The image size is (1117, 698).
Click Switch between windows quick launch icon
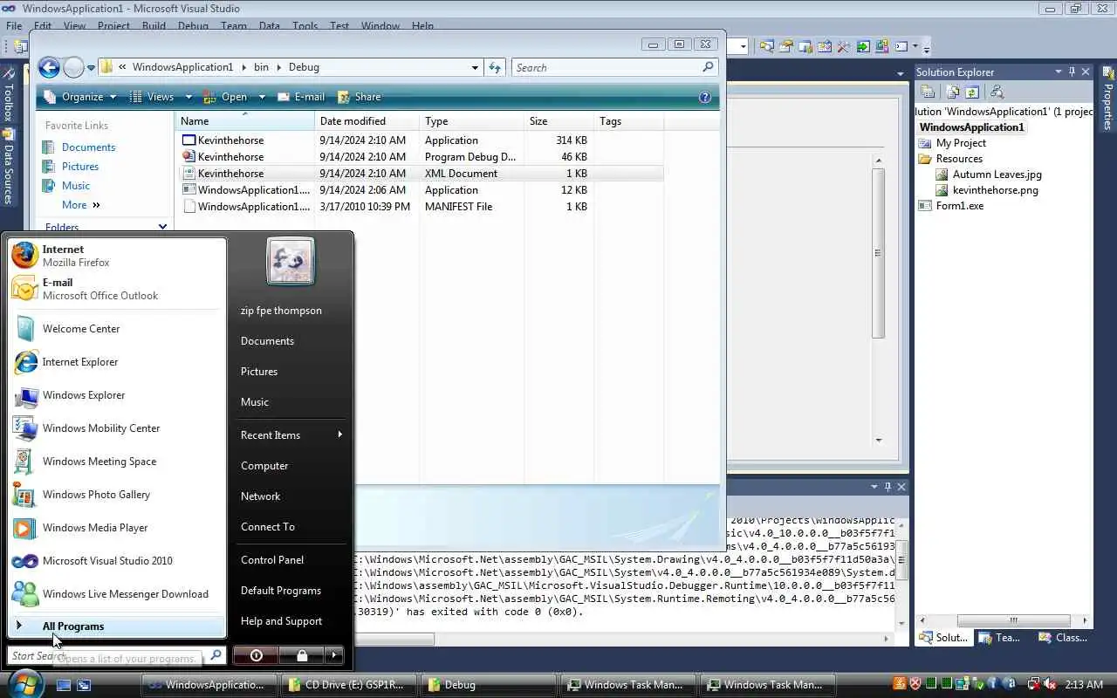tap(84, 685)
